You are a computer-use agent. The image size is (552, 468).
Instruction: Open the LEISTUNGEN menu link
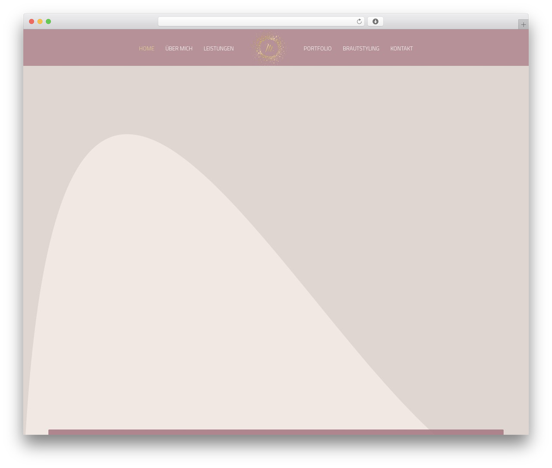(x=219, y=48)
